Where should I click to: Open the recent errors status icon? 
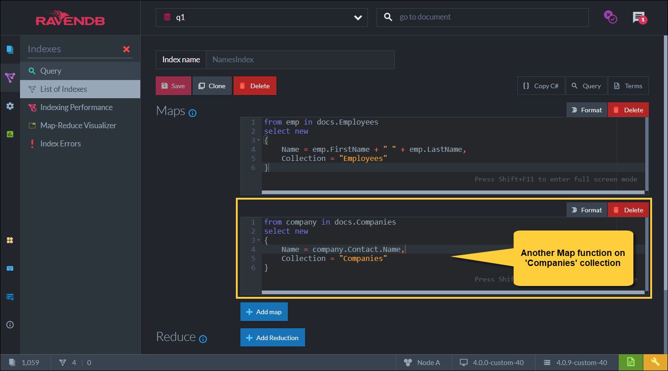coord(610,17)
